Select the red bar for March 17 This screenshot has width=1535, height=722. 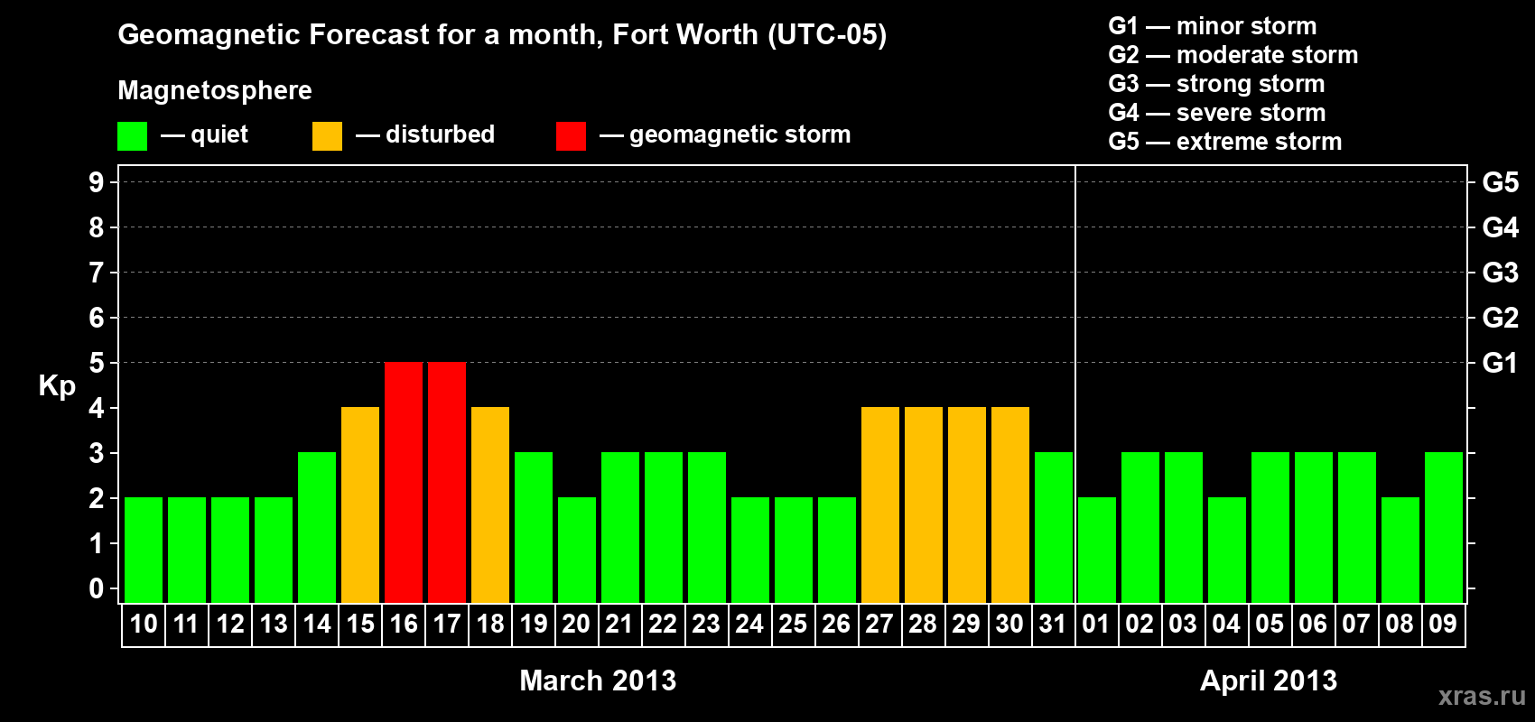[x=447, y=482]
